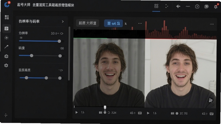
Task: Click the 码度 slider right handle
Action: pos(60,56)
